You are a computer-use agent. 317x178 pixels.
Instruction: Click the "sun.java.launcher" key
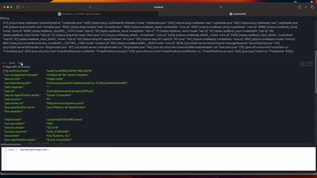pos(15,132)
